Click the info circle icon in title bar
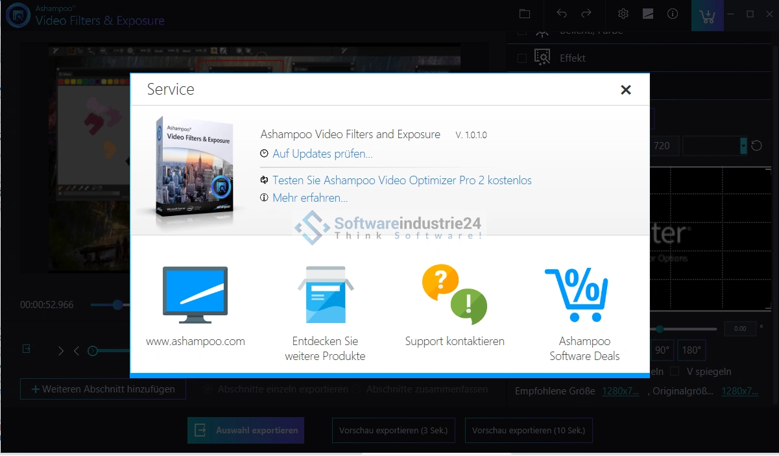The width and height of the screenshot is (779, 456). pyautogui.click(x=673, y=14)
